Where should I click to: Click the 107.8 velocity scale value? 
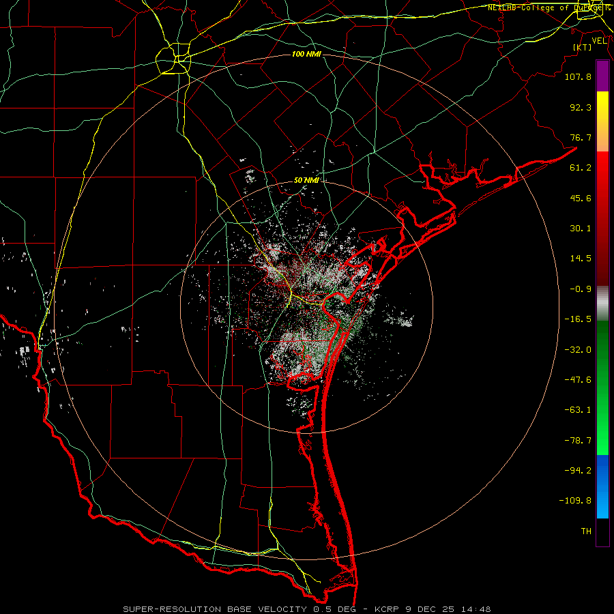(x=578, y=76)
